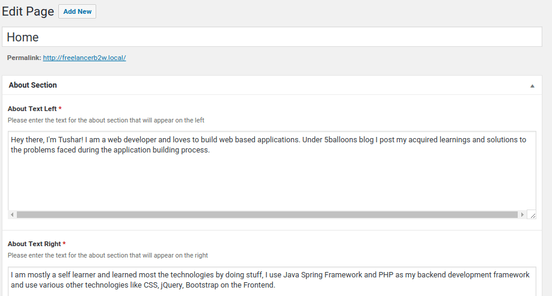Click the right scroll arrow of About Text Left
Screen dimensions: 552x296
pyautogui.click(x=521, y=214)
